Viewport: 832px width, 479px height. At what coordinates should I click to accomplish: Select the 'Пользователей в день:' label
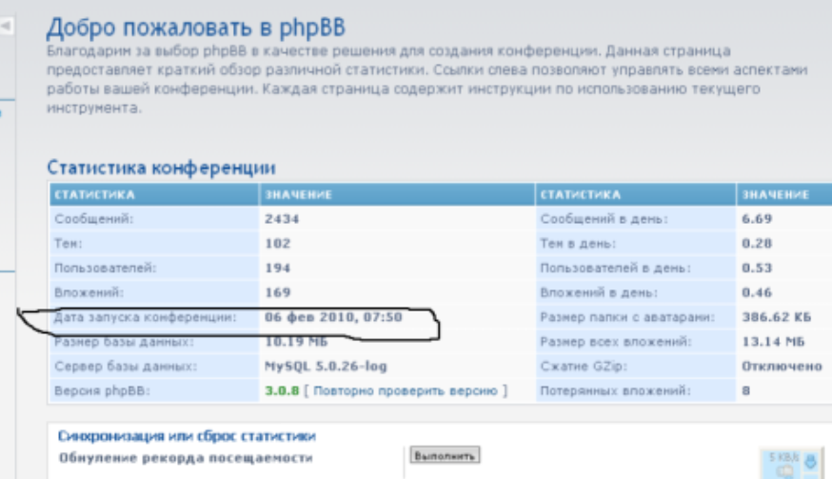(616, 268)
